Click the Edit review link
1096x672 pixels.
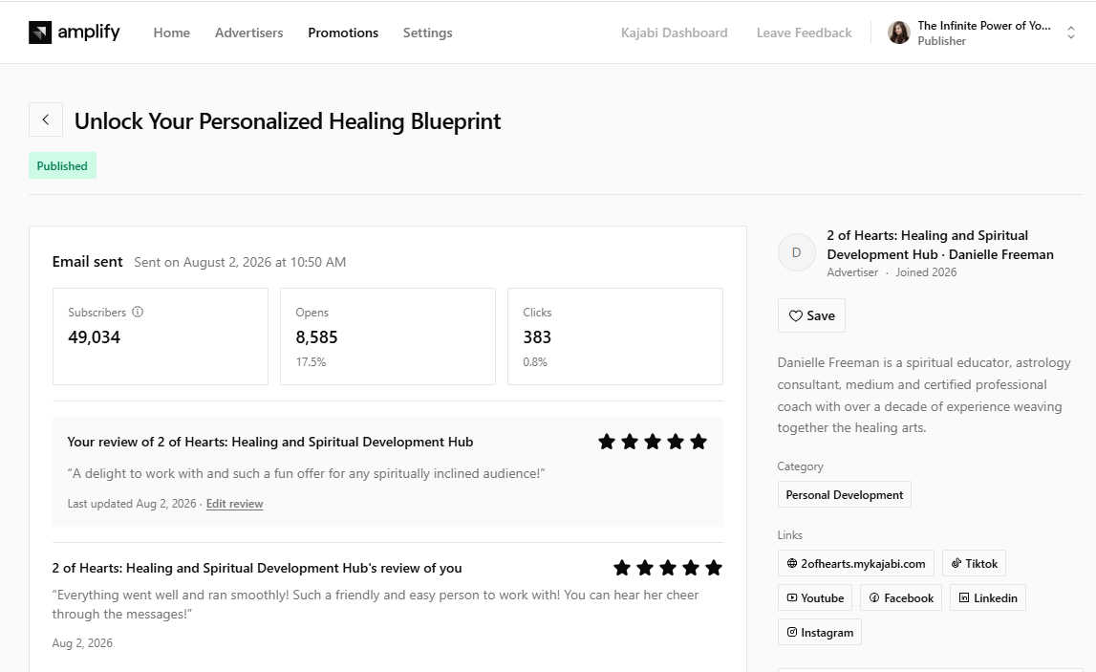click(235, 504)
